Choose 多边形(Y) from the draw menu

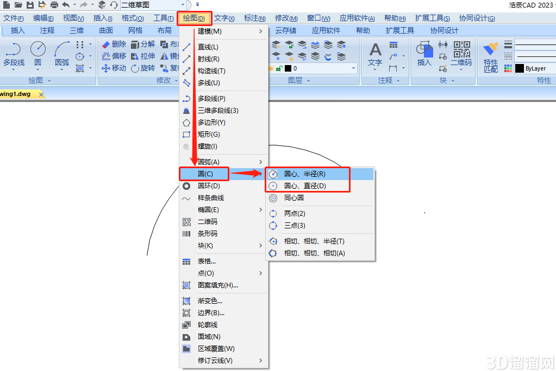pyautogui.click(x=223, y=123)
